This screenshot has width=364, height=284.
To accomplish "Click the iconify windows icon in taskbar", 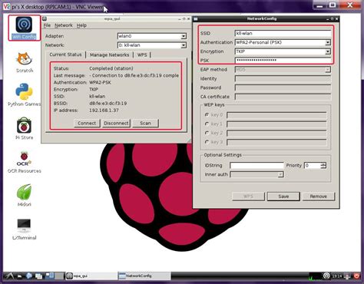I will coord(38,276).
